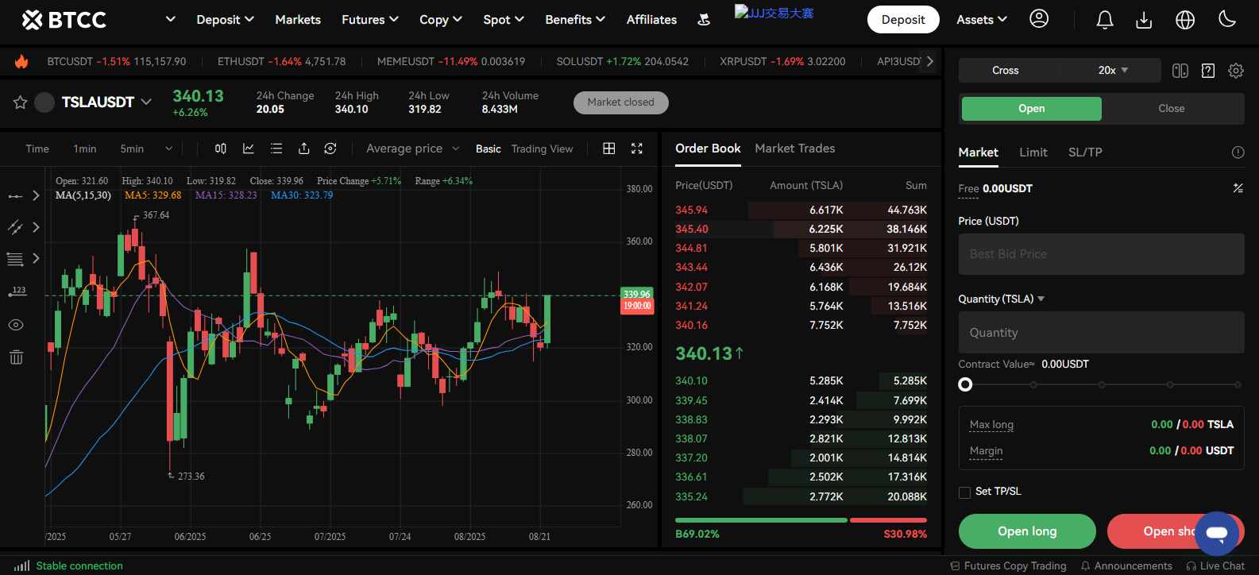Click the chart share/export icon
Viewport: 1259px width, 575px height.
303,149
